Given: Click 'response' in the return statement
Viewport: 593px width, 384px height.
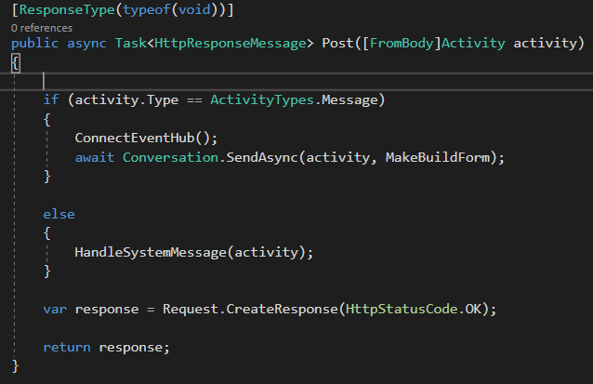Looking at the screenshot, I should tap(130, 348).
